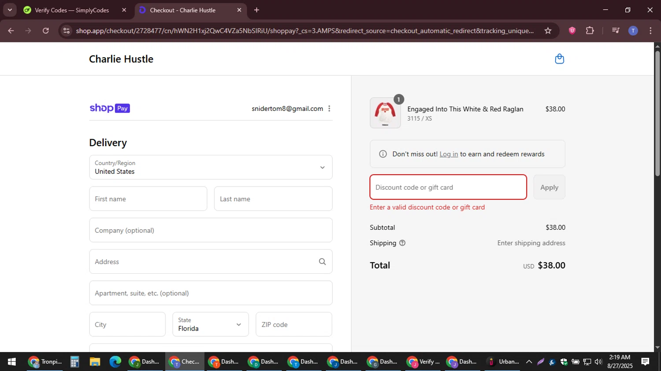
Task: Open the tab search dropdown arrow
Action: point(10,10)
